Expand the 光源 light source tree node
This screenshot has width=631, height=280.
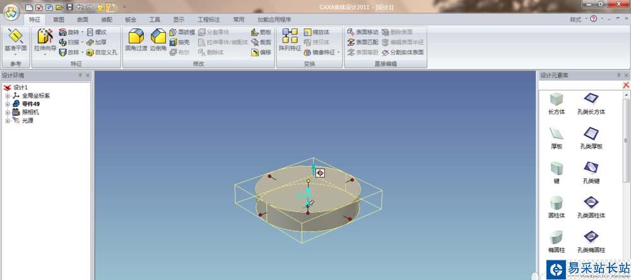tap(7, 120)
